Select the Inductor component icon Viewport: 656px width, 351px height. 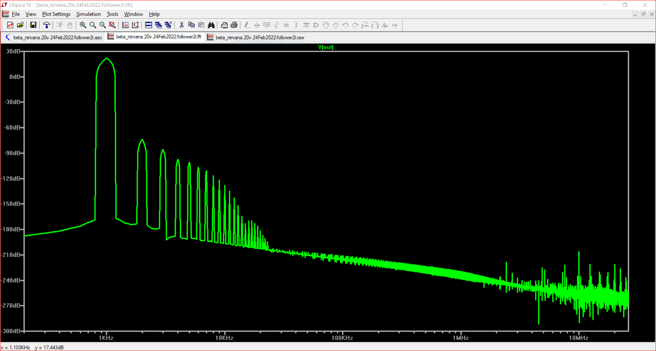[296, 25]
